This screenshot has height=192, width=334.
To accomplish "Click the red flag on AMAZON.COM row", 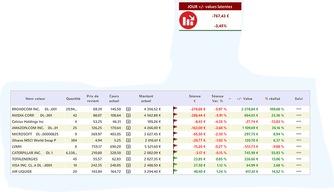I will click(175, 127).
